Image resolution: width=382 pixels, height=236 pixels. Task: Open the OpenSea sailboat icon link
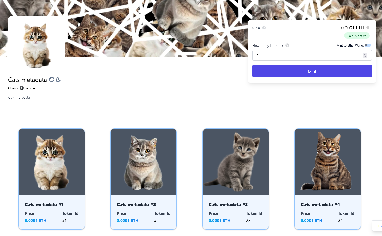pyautogui.click(x=58, y=79)
